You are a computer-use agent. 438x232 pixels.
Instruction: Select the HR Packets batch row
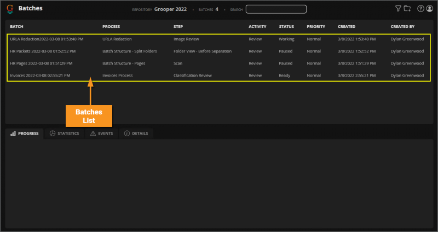[x=43, y=51]
